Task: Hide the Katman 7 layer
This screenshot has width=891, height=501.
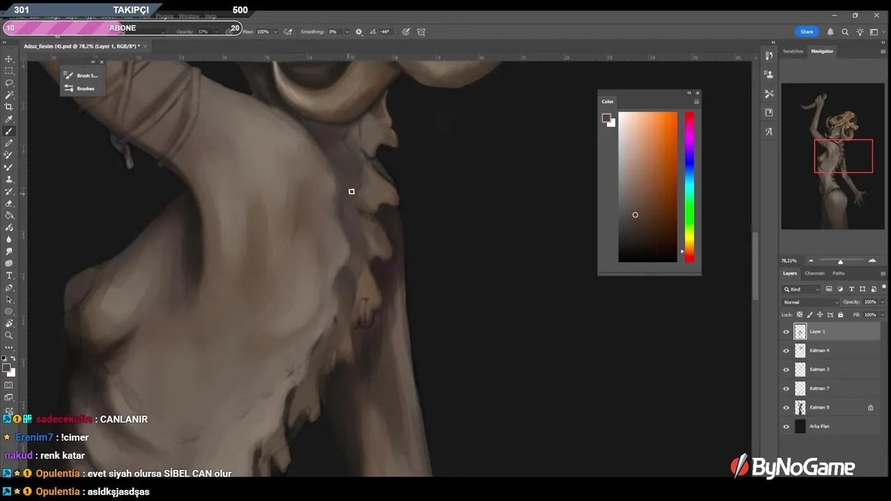Action: coord(787,388)
